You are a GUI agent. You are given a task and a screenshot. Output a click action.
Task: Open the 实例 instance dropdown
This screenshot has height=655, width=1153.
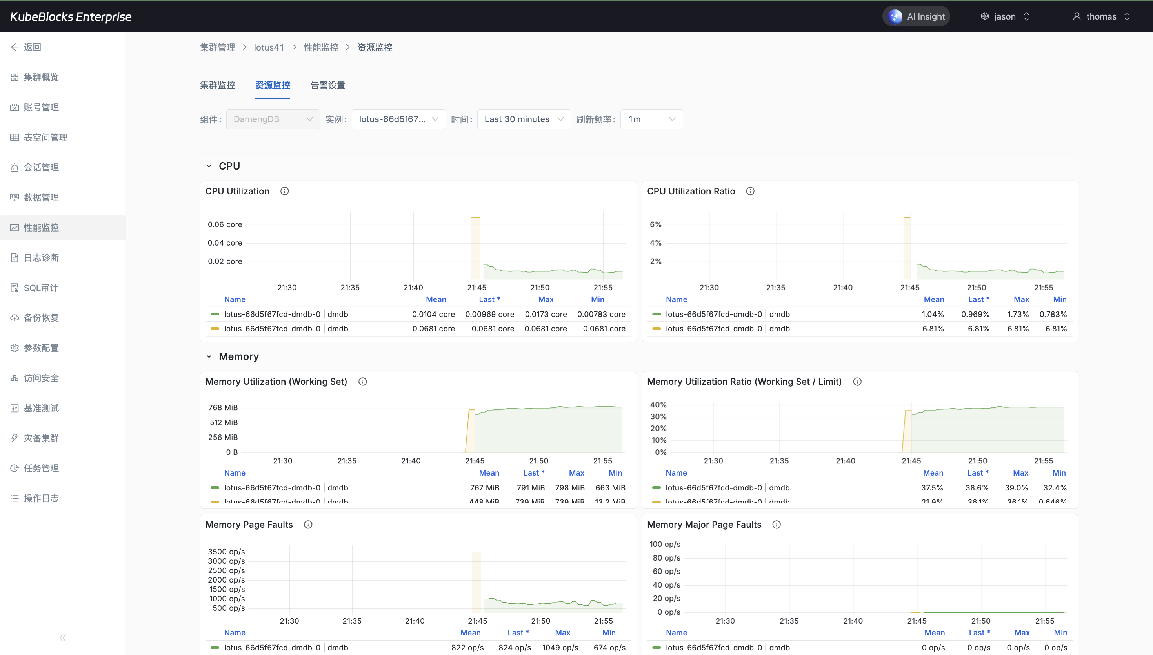pyautogui.click(x=398, y=119)
